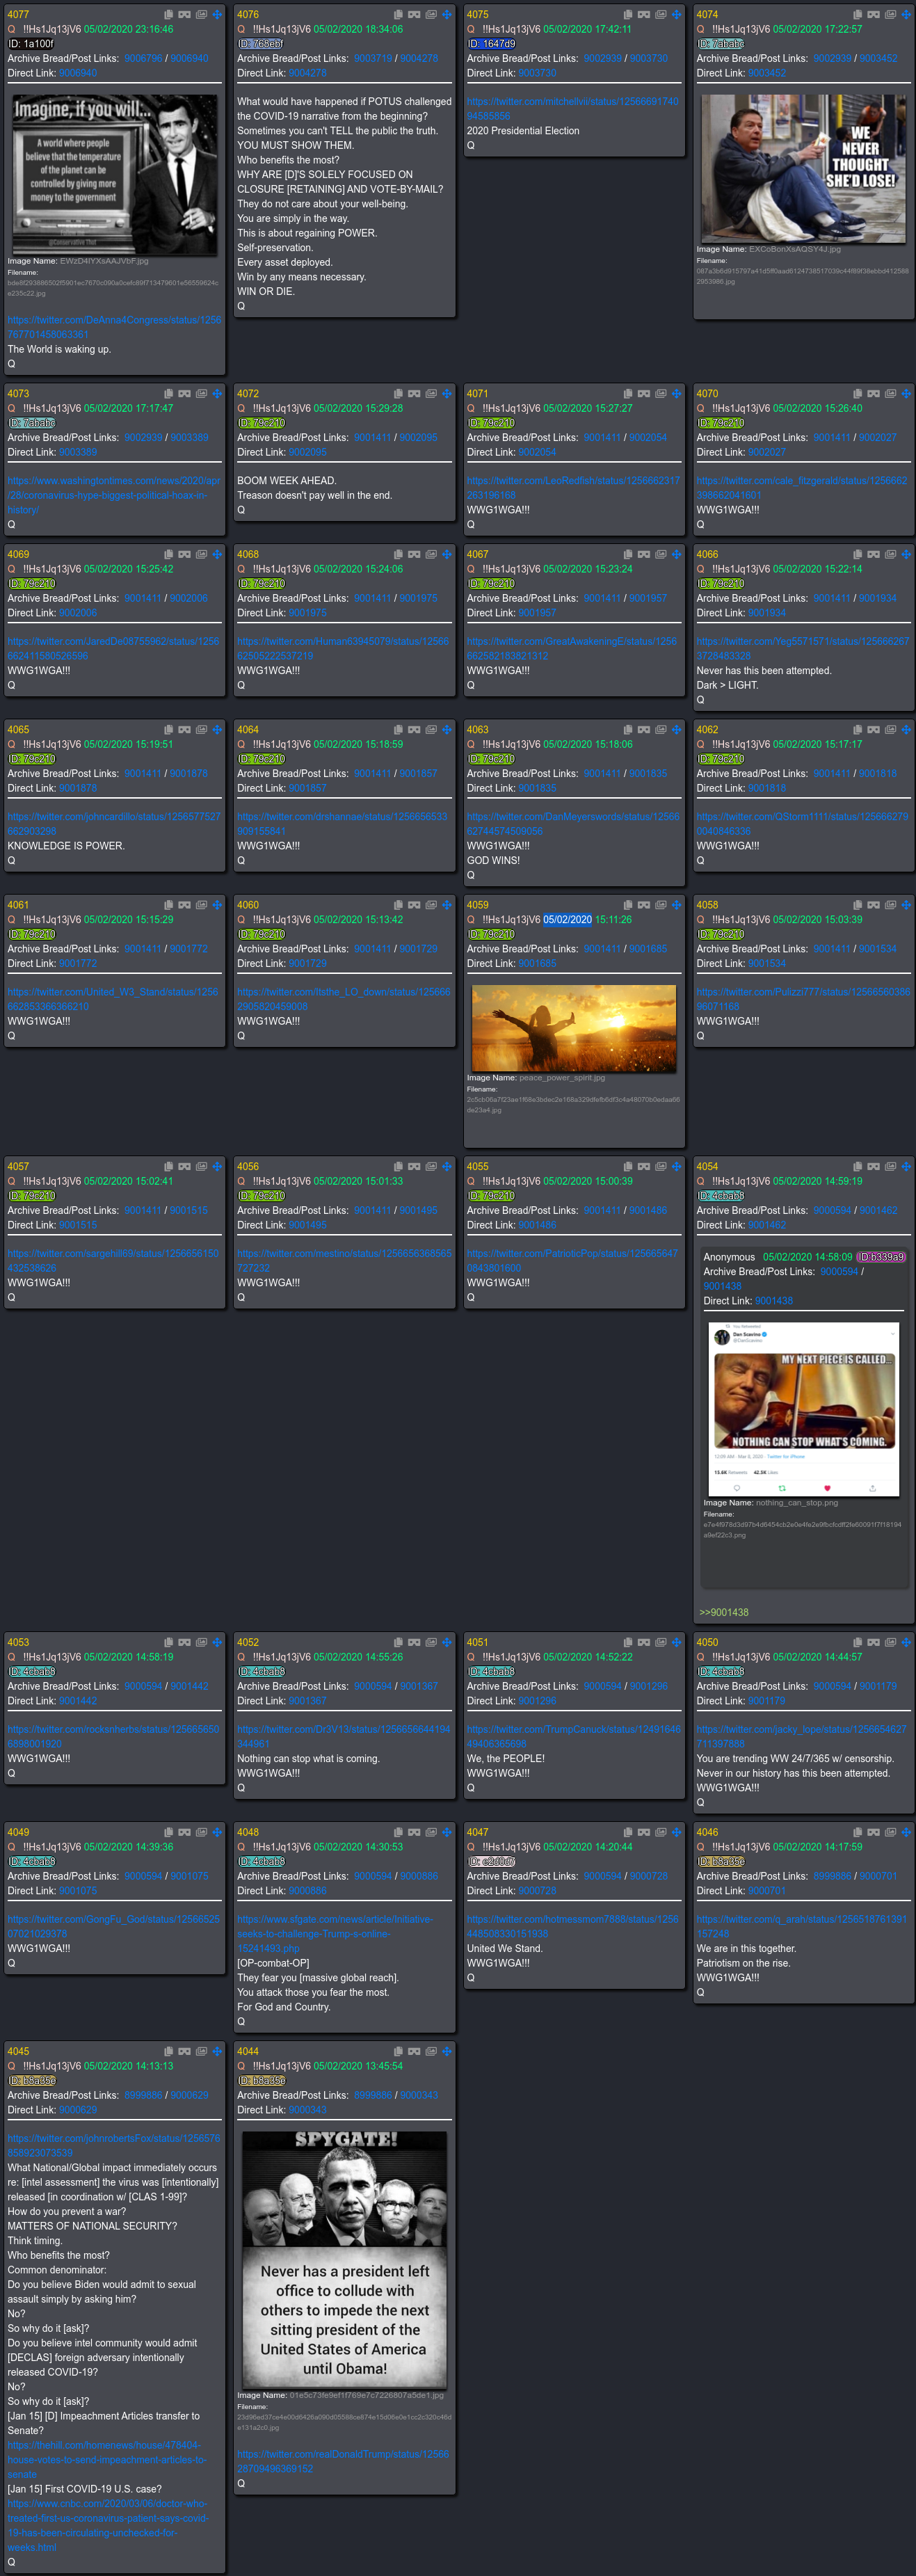
Task: Click the copy icon on post 4069
Action: click(x=169, y=554)
